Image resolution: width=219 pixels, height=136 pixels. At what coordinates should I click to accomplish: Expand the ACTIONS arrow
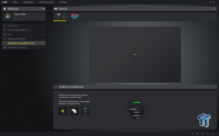point(44,26)
